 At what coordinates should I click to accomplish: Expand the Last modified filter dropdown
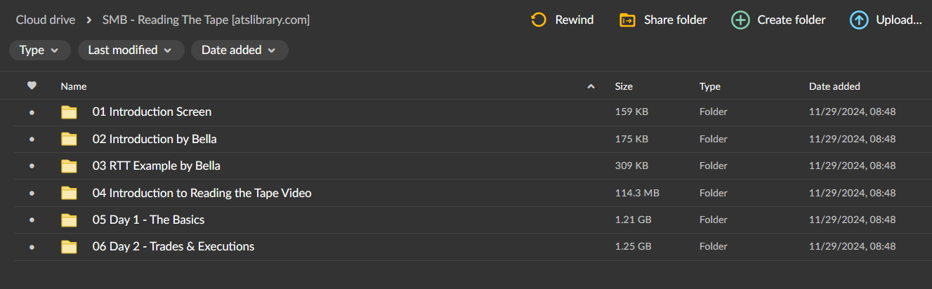(x=131, y=50)
